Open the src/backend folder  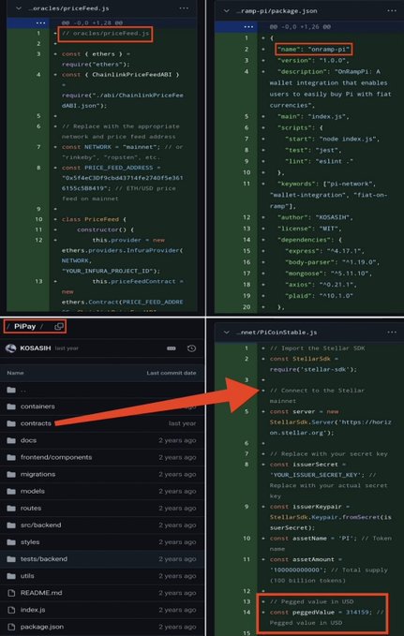(40, 525)
